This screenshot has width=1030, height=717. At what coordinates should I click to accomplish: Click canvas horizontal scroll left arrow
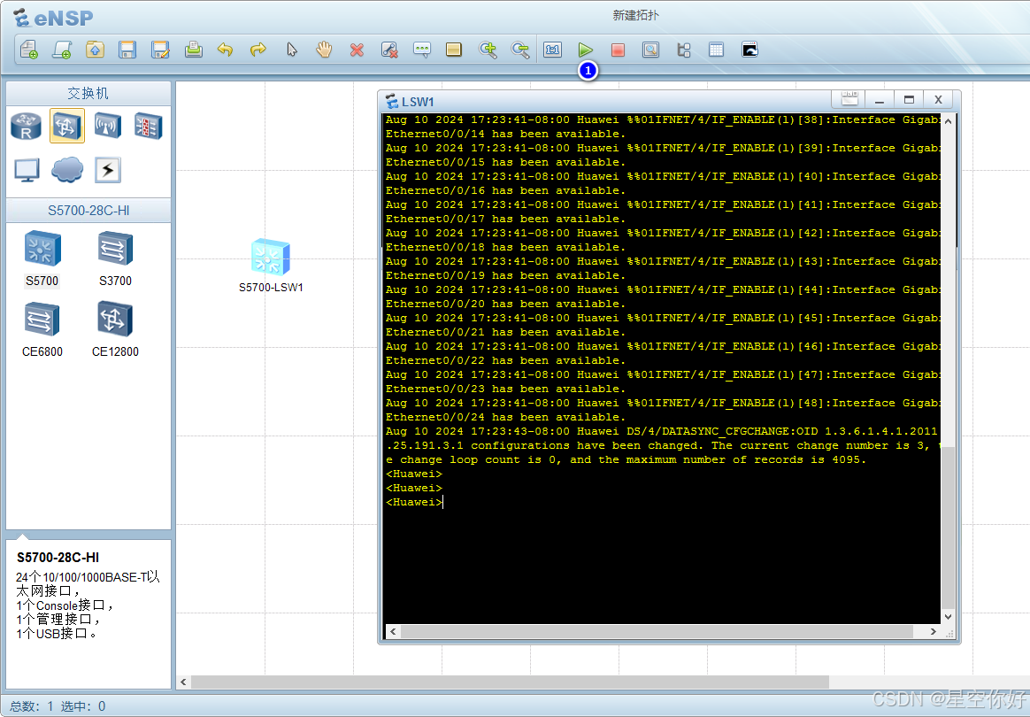[183, 682]
